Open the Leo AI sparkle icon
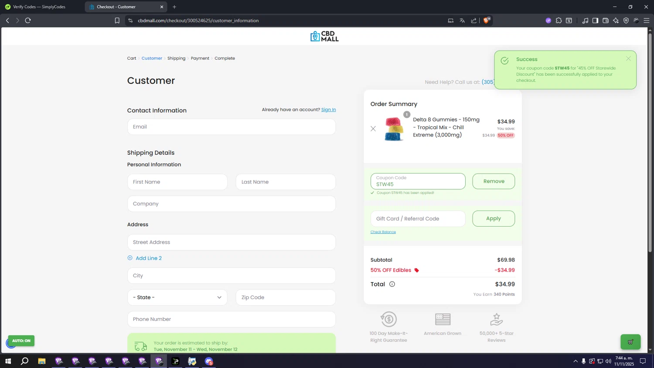Screen dimensions: 654x368 616,20
